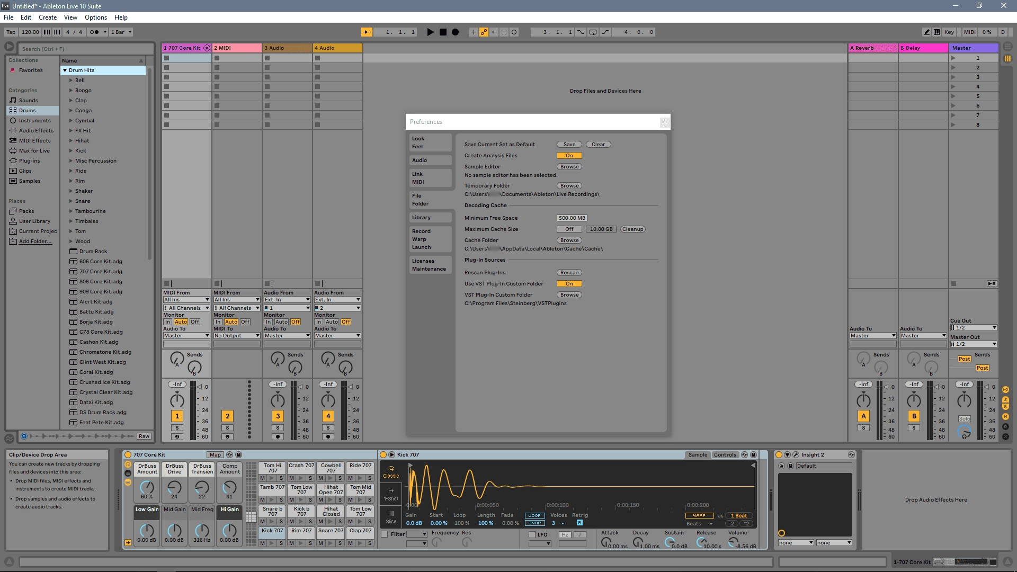Expand the Kick folder in browser
The height and width of the screenshot is (572, 1017).
pos(71,151)
